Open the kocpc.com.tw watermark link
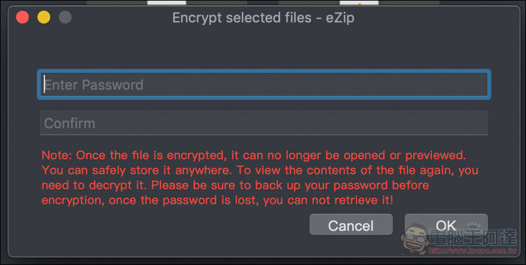Image resolution: width=526 pixels, height=265 pixels. [473, 251]
